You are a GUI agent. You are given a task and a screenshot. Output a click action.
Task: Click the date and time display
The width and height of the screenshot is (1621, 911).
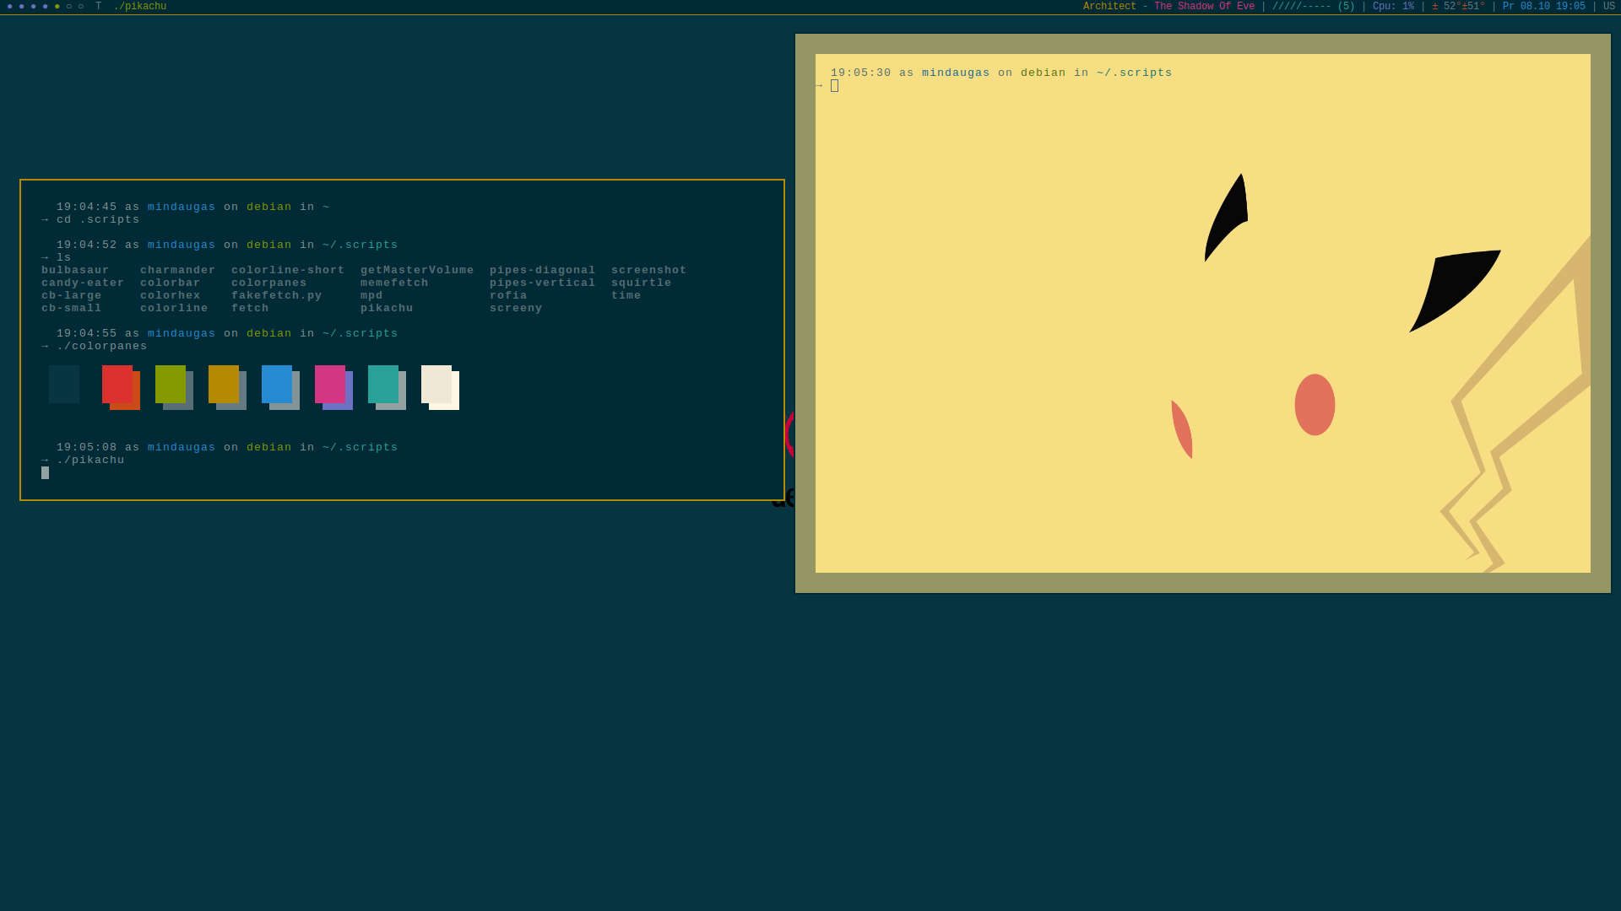(1543, 7)
